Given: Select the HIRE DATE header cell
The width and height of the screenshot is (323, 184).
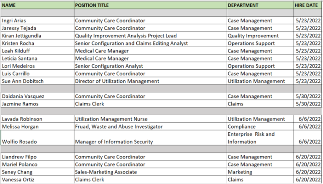Looking at the screenshot, I should tap(307, 5).
